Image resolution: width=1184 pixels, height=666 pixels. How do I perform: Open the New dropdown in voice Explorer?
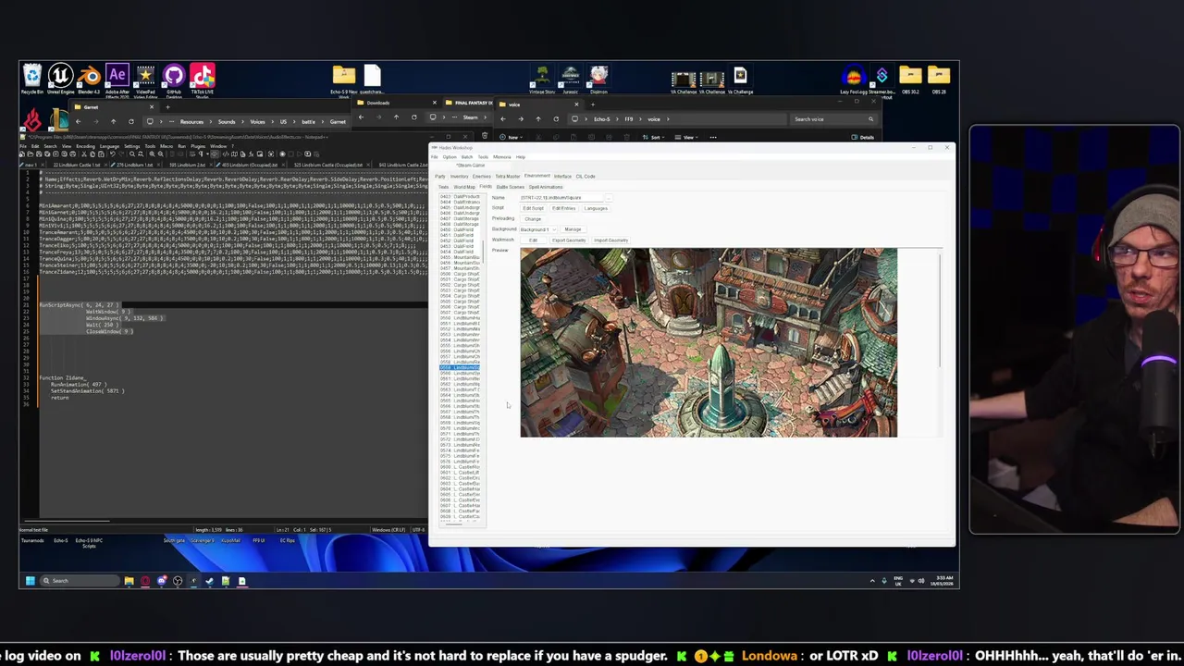[x=512, y=137]
